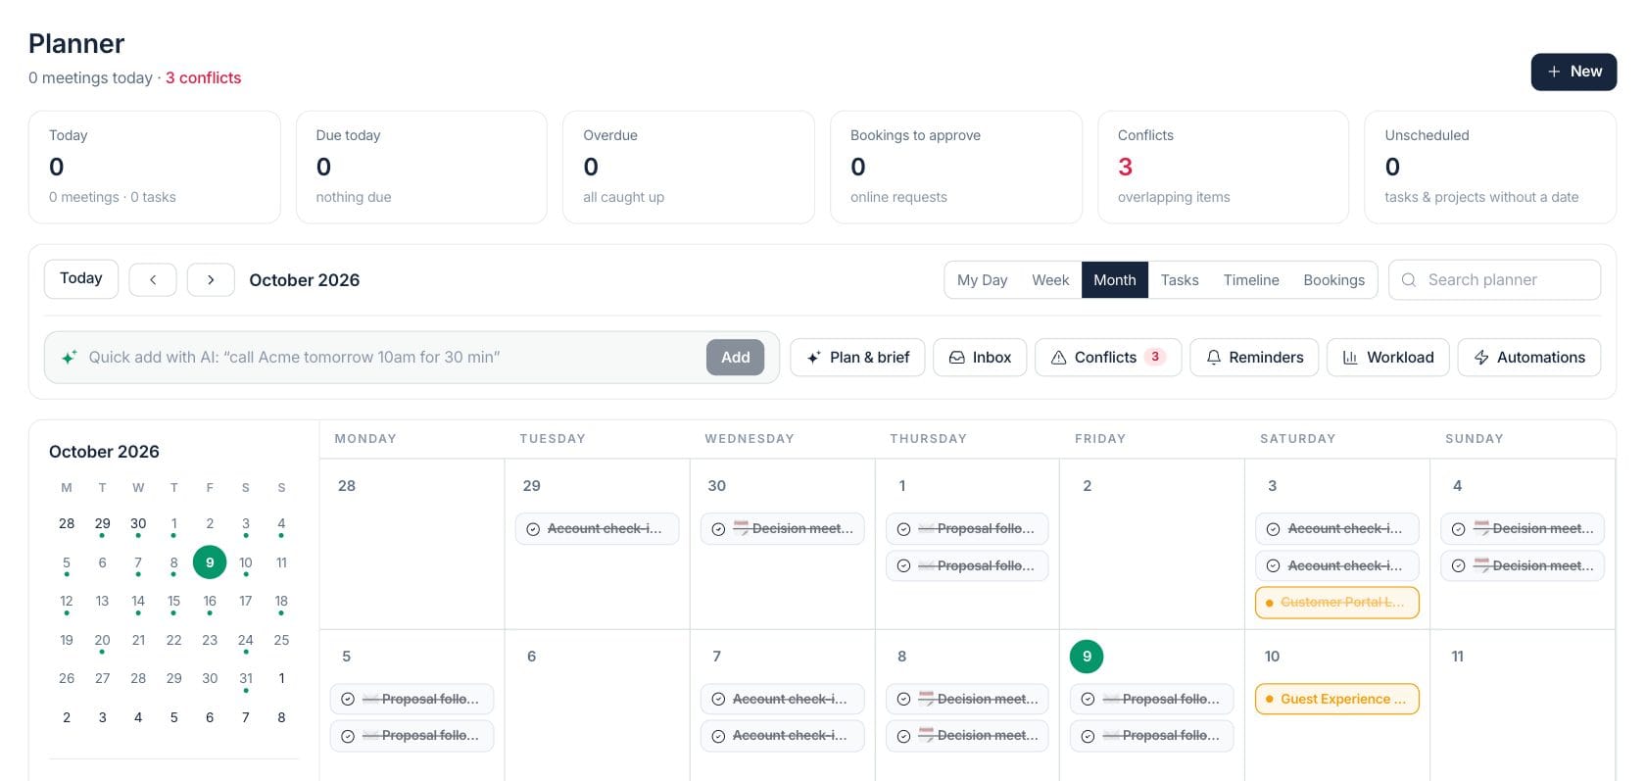Image resolution: width=1646 pixels, height=781 pixels.
Task: Select the Month view tab
Action: click(1115, 280)
